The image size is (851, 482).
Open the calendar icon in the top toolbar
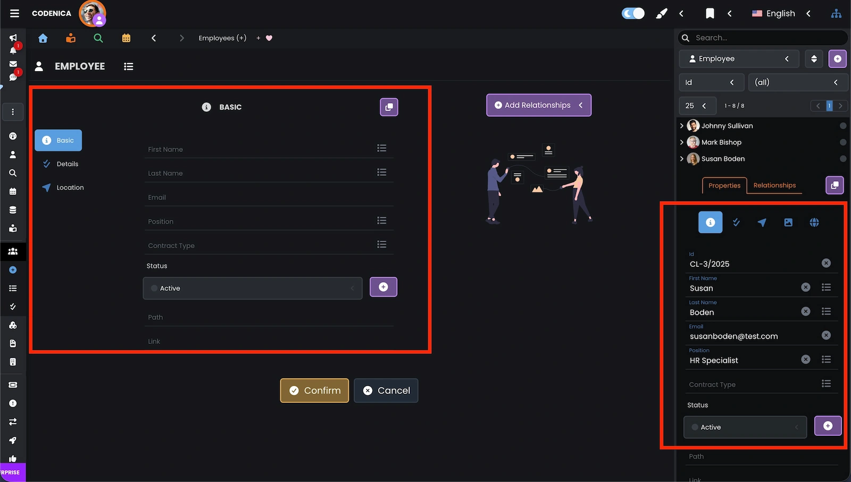(x=126, y=38)
